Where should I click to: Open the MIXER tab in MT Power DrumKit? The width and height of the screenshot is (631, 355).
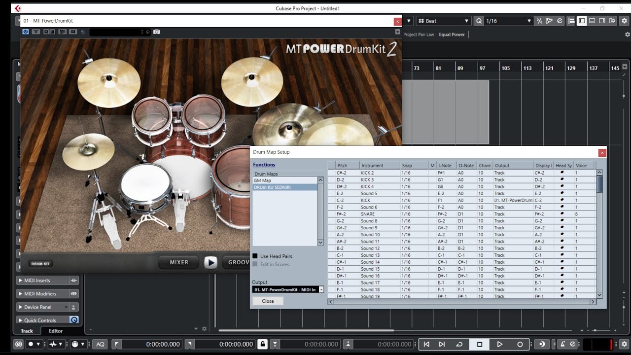pos(179,262)
